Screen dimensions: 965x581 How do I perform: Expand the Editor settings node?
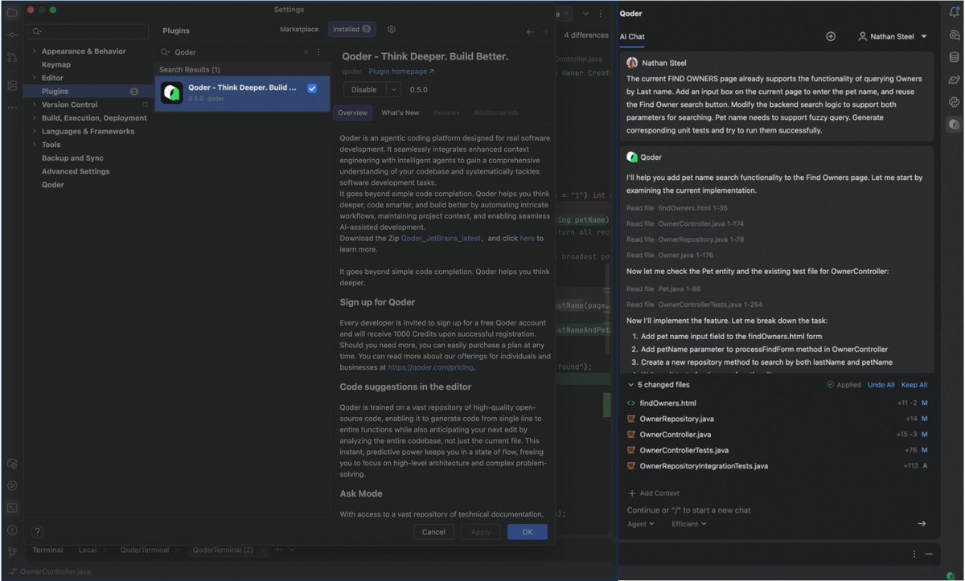tap(34, 78)
